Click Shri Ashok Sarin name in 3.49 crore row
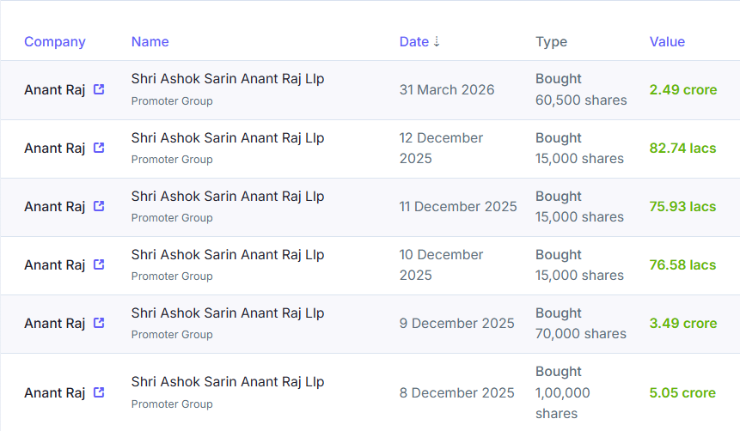The image size is (740, 431). pyautogui.click(x=228, y=313)
